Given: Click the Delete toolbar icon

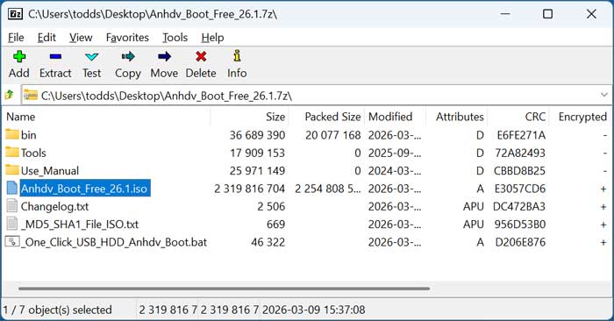Looking at the screenshot, I should (x=201, y=57).
